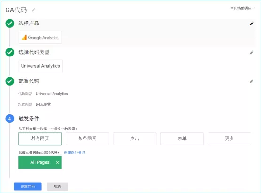This screenshot has height=193, width=261.
Task: Click the 网页浏览 tracking type value
Action: [43, 105]
